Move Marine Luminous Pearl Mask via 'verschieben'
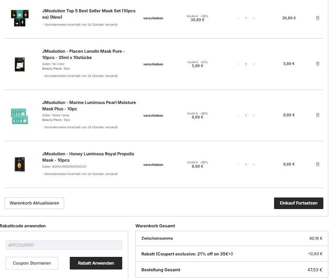The height and width of the screenshot is (279, 329). coord(153,116)
